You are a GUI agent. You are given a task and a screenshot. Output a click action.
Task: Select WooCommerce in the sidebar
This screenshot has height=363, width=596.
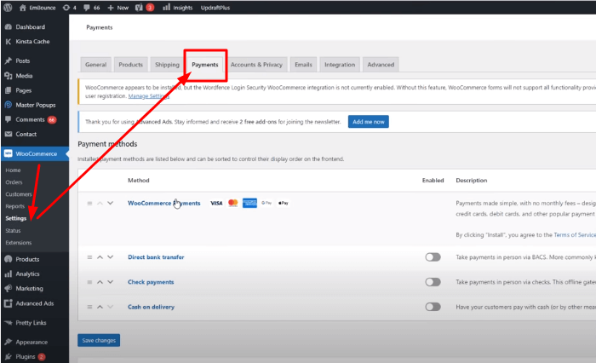pos(36,153)
